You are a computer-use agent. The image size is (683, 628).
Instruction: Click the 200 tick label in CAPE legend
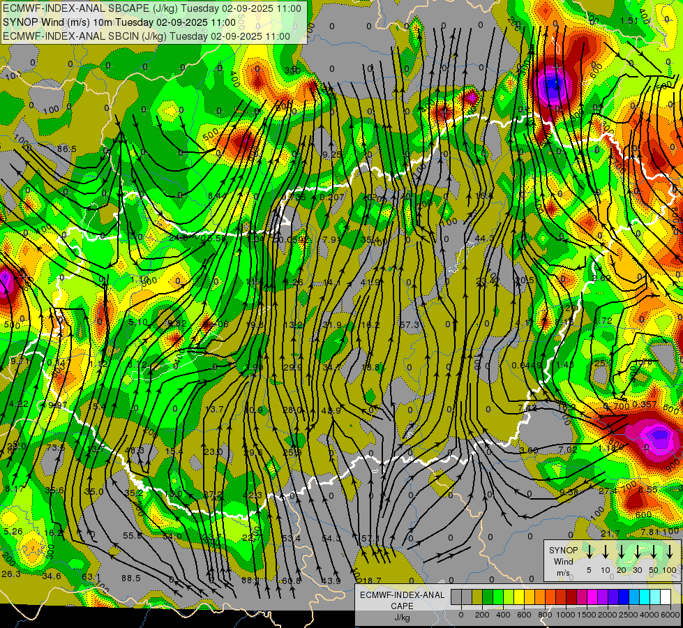click(x=482, y=615)
